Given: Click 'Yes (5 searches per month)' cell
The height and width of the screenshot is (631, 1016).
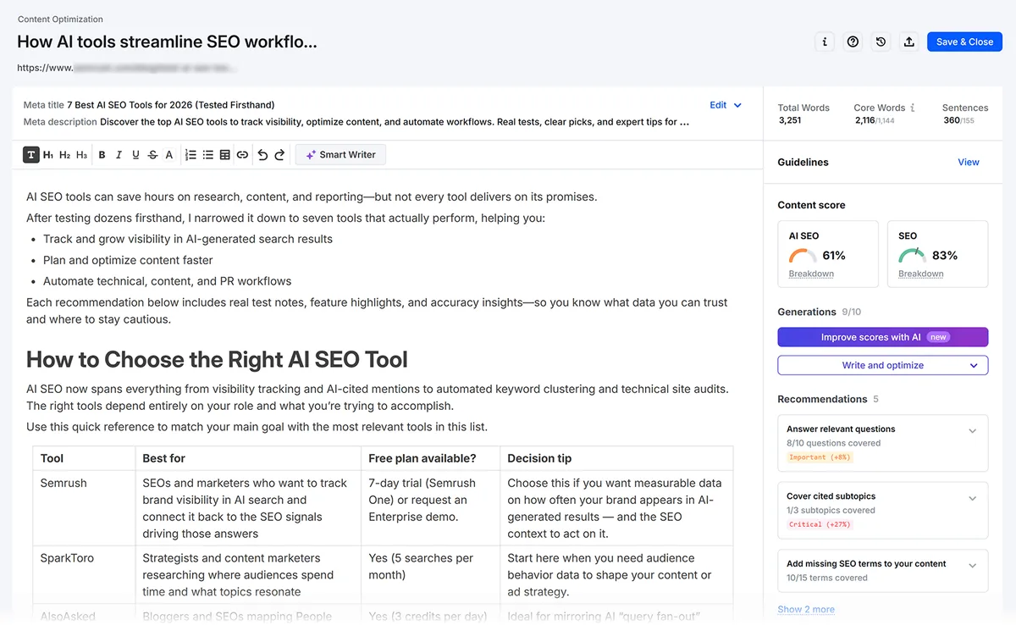Looking at the screenshot, I should pos(431,575).
